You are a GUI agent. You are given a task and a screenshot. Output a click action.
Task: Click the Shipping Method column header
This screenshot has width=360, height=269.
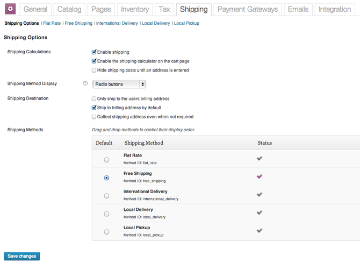pyautogui.click(x=143, y=143)
